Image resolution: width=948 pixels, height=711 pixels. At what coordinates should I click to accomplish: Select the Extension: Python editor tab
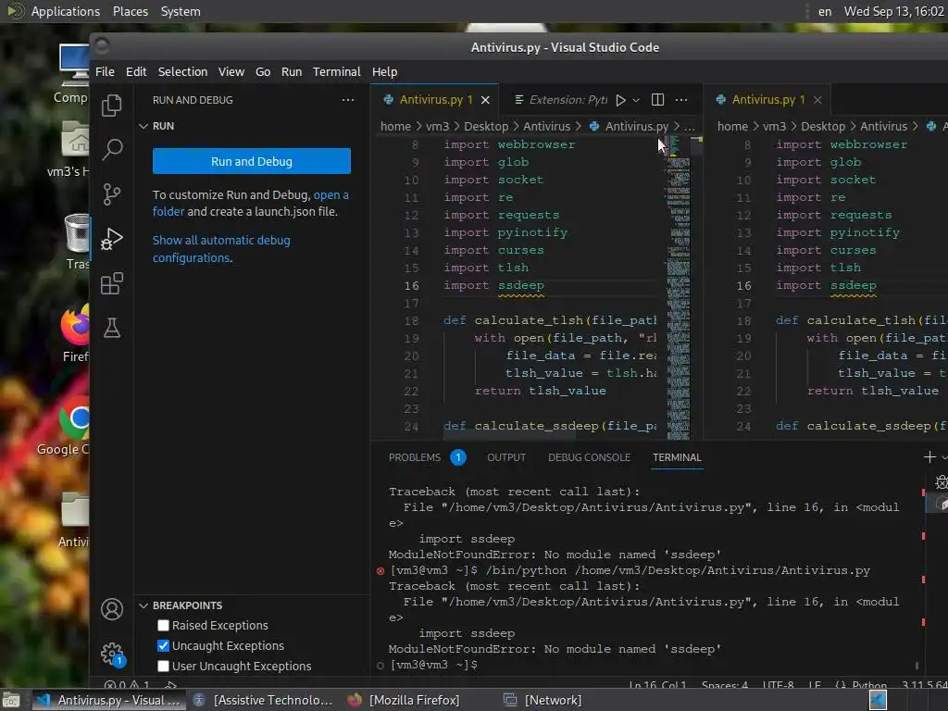[560, 100]
